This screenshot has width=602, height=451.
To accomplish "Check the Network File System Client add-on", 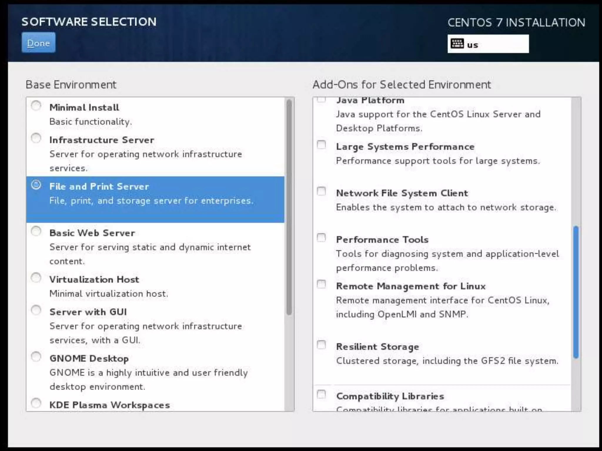I will coord(321,191).
